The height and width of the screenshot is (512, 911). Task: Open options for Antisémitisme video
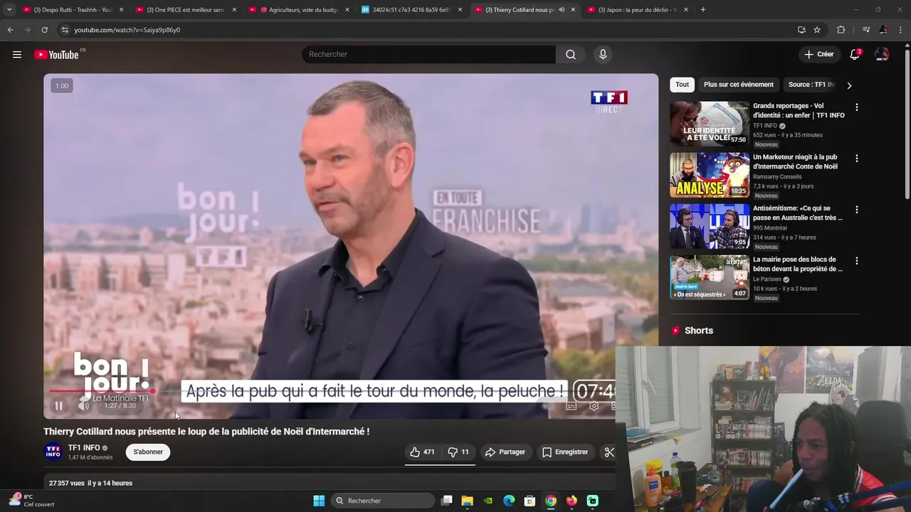(856, 210)
